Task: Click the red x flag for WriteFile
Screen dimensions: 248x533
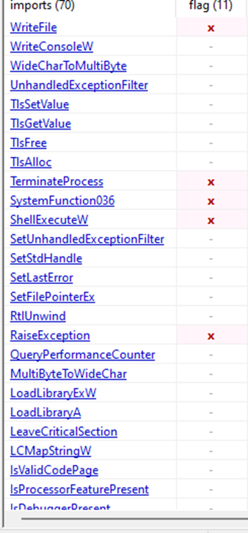Action: [211, 28]
